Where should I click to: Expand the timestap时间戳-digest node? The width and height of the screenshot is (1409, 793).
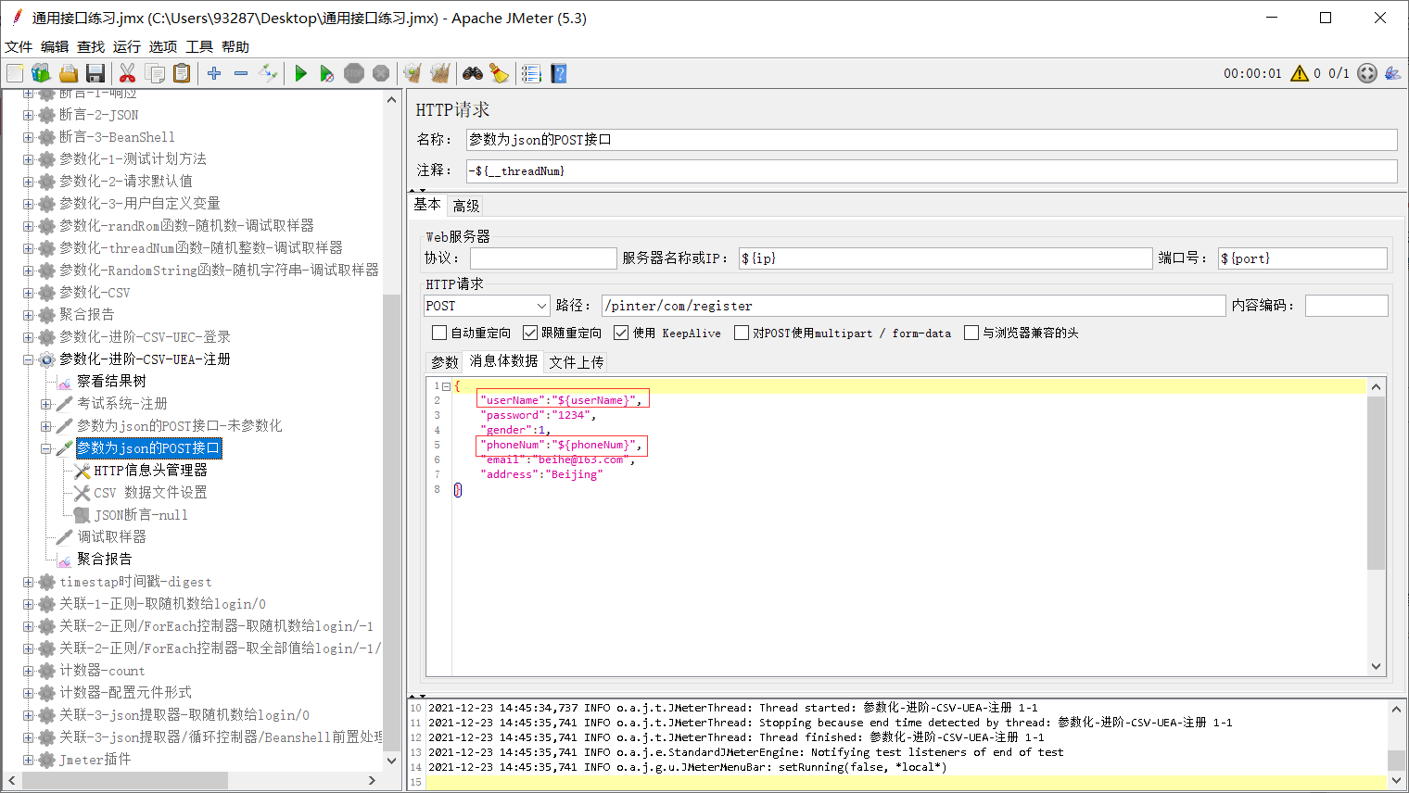[x=28, y=582]
